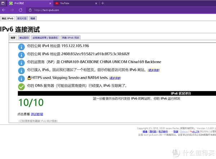This screenshot has height=159, width=216.
Task: Click the info icon beside HTTPS used line
Action: [x=21, y=78]
